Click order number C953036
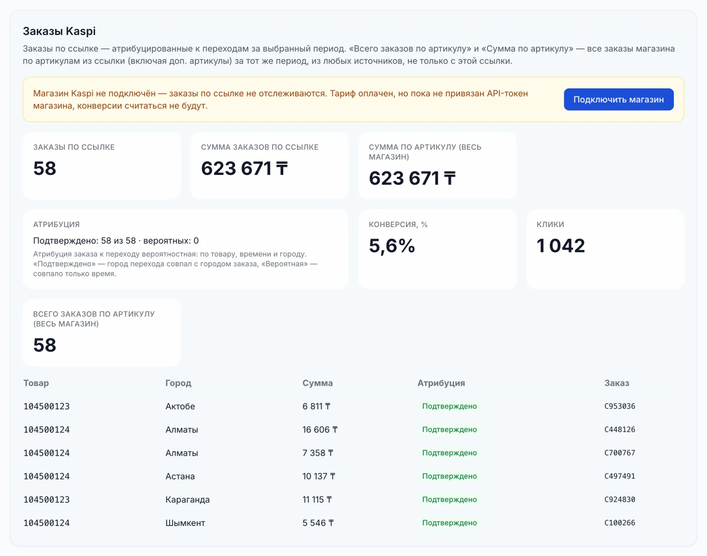The height and width of the screenshot is (556, 707). [x=620, y=406]
